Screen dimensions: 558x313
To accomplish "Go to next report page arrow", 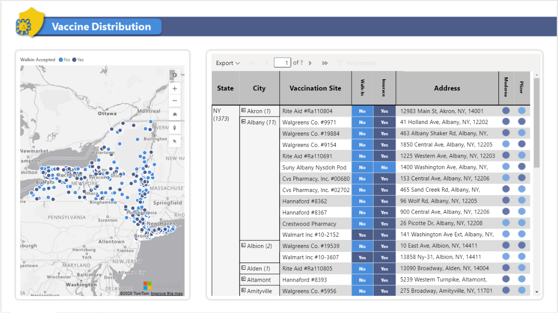I will [x=310, y=63].
